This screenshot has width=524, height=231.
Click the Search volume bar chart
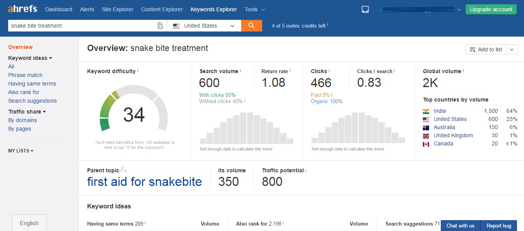246,128
